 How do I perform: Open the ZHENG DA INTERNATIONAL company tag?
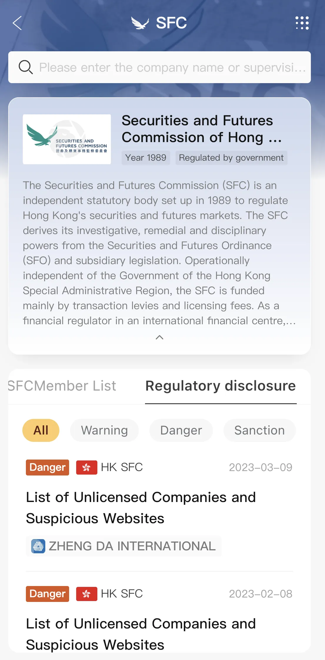pyautogui.click(x=124, y=546)
